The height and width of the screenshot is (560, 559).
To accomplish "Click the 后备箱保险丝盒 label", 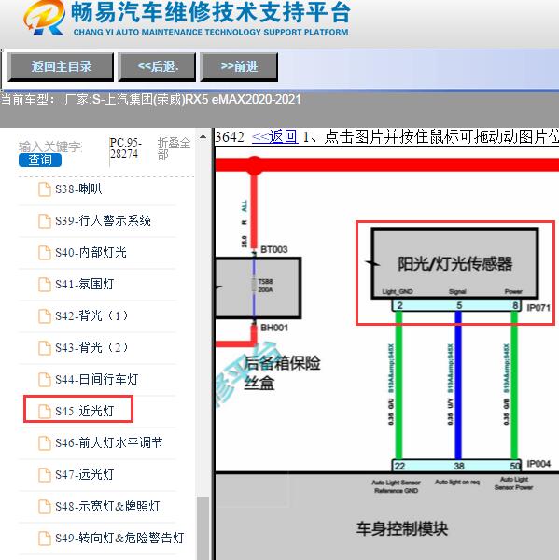I will point(282,372).
